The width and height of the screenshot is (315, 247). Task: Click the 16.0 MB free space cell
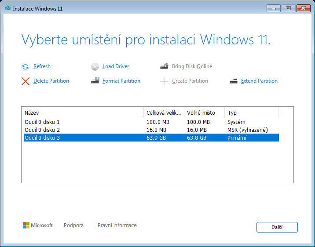[x=197, y=130]
